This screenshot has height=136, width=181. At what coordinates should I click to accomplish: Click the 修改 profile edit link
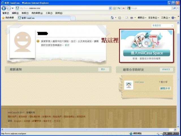click(x=67, y=45)
